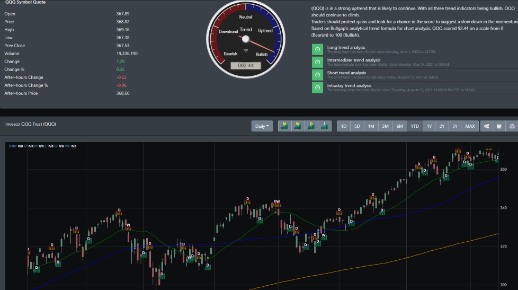Open Intraday trend analysis details
The width and height of the screenshot is (518, 290).
349,85
